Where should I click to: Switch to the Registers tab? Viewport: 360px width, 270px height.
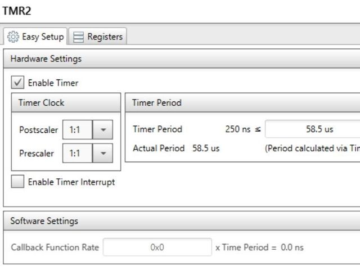click(x=98, y=37)
